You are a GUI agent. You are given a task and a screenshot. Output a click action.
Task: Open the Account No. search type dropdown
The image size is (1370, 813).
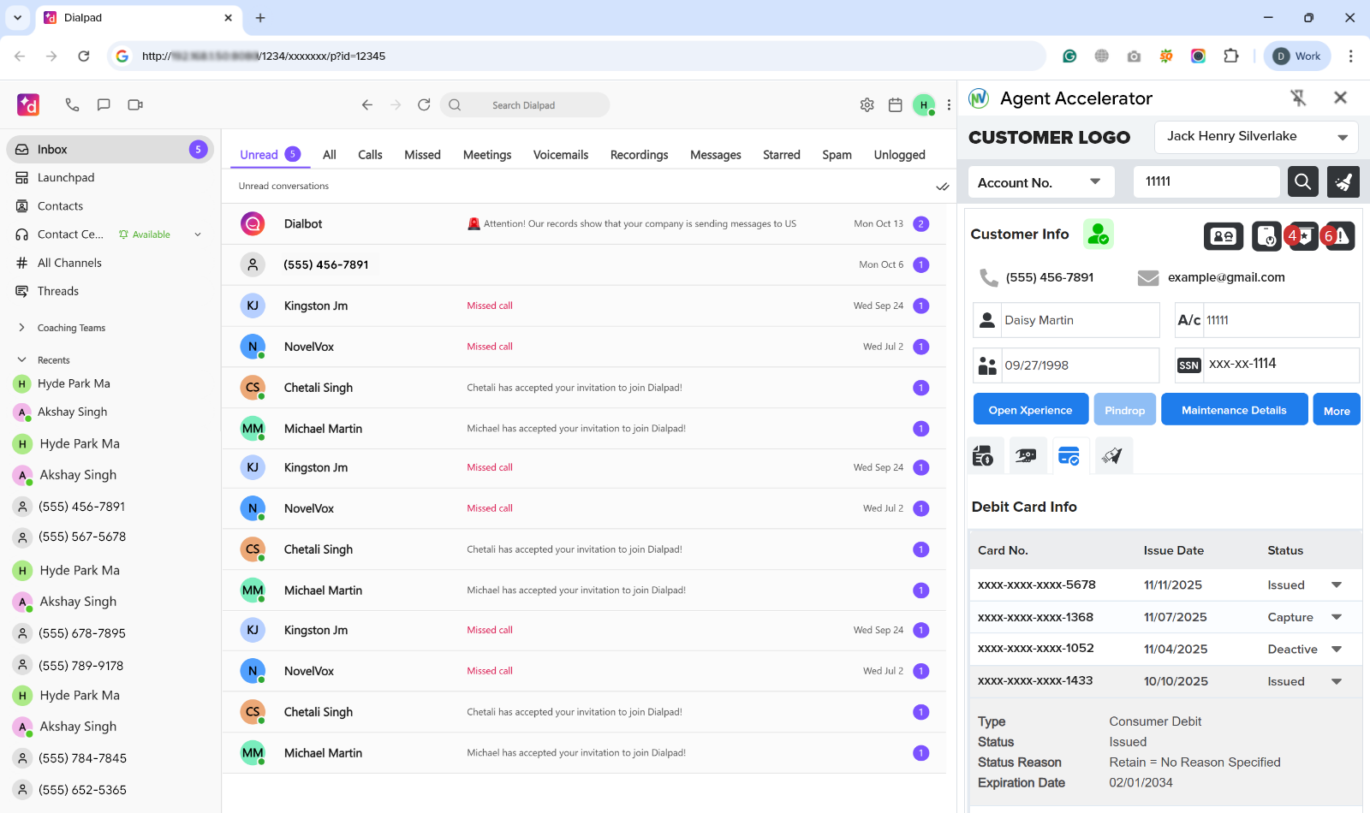[x=1041, y=181]
